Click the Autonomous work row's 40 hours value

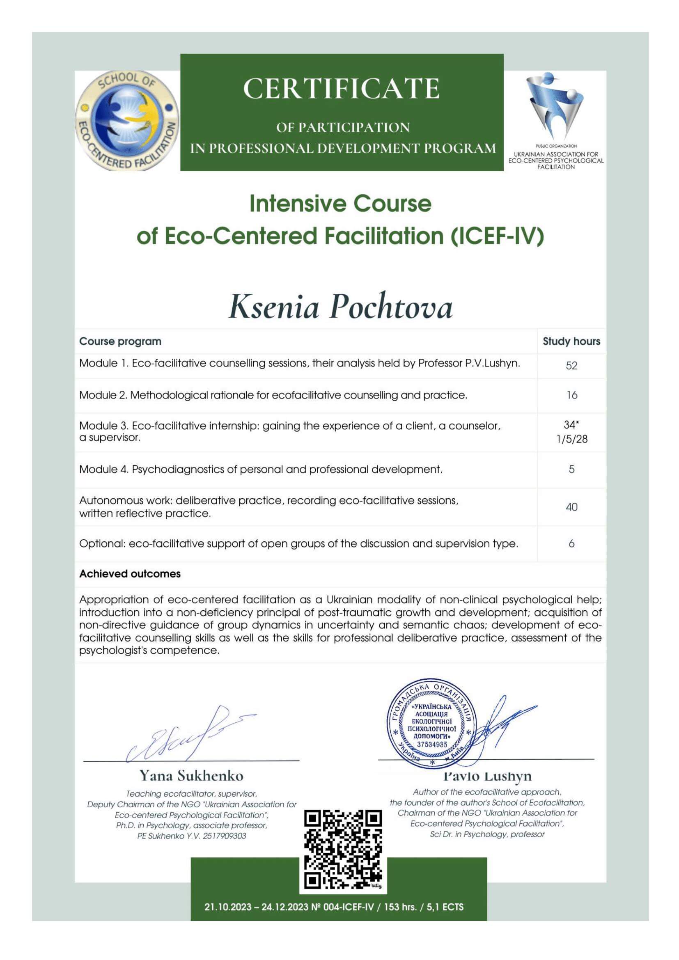pyautogui.click(x=571, y=507)
